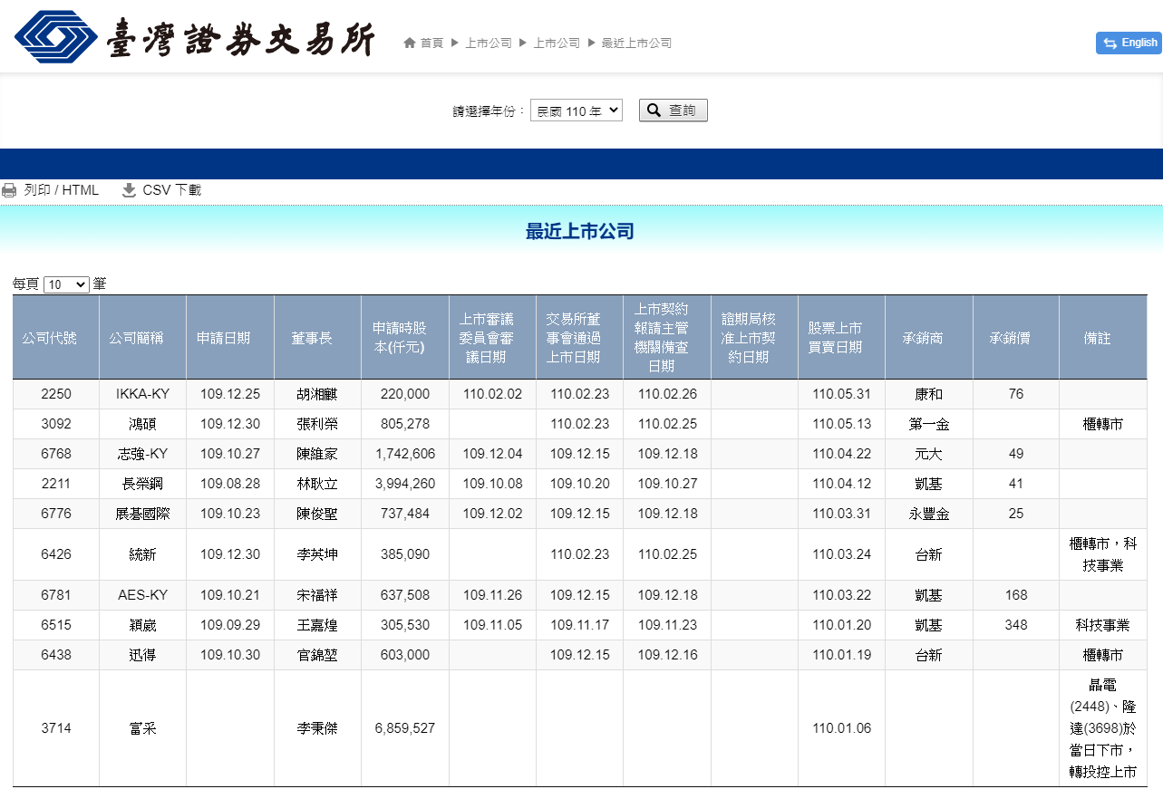Screen dimensions: 1163x789
Task: Go to 首頁 breadcrumb link
Action: 431,43
